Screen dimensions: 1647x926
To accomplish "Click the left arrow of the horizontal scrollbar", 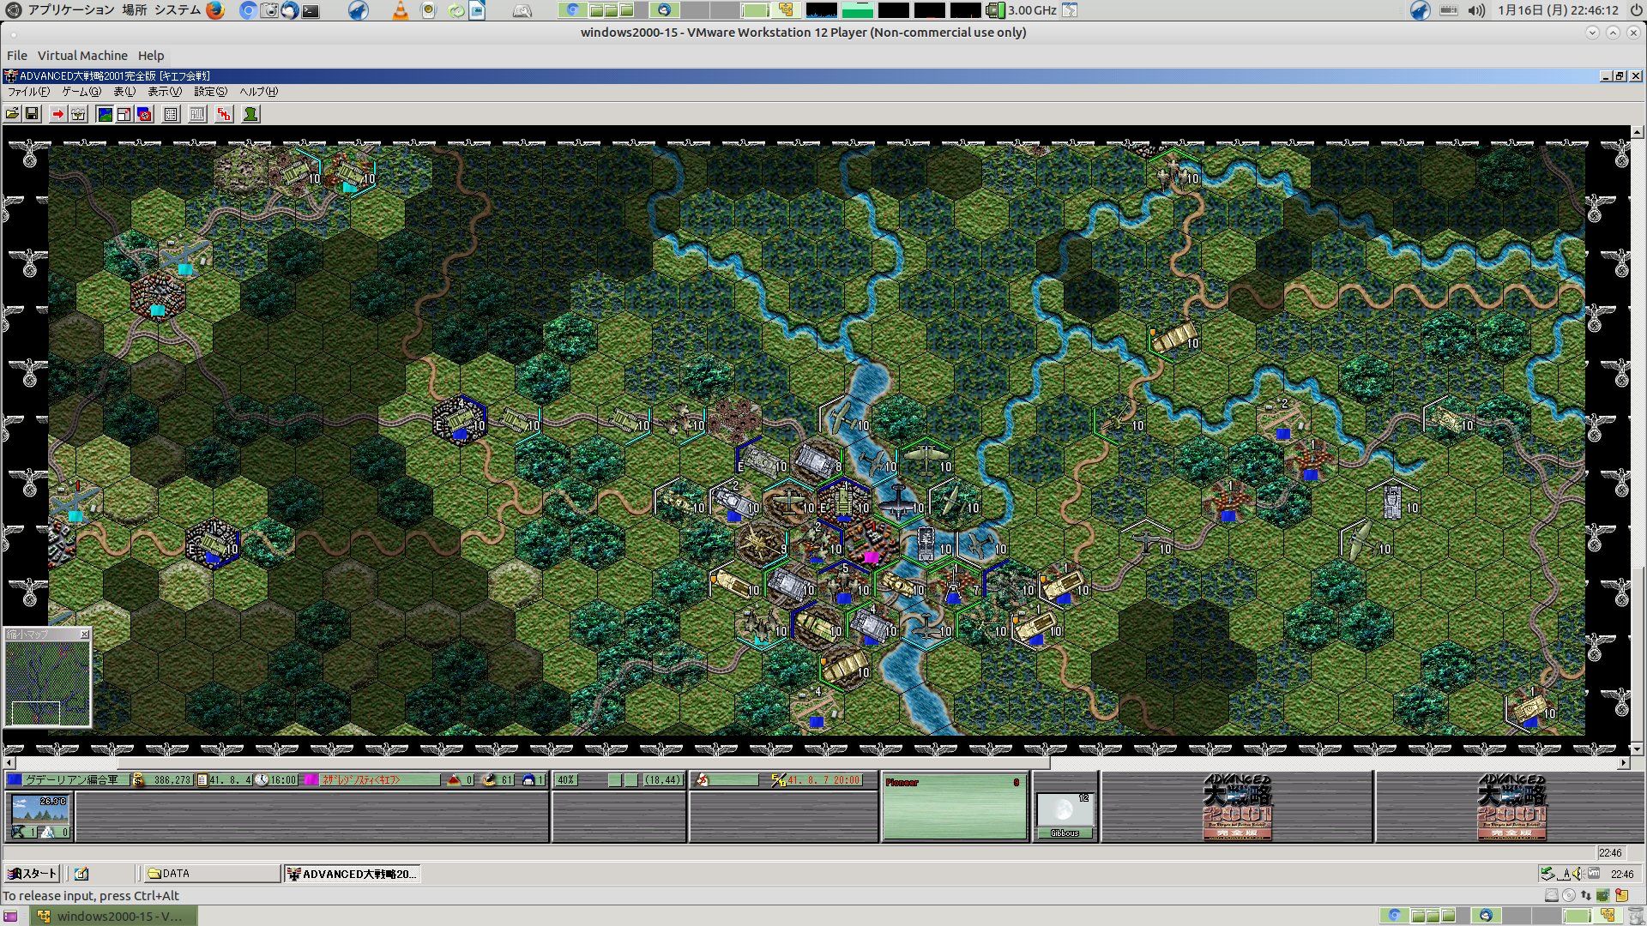I will tap(9, 763).
